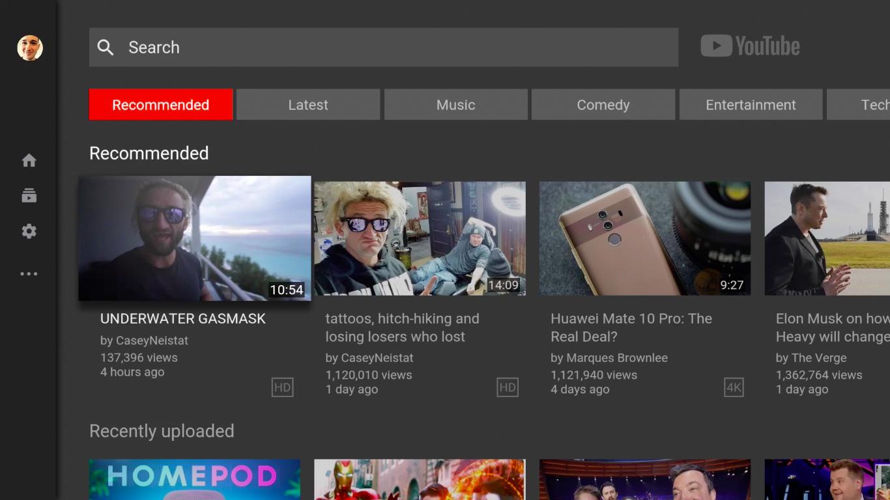Viewport: 890px width, 500px height.
Task: Click the 14:09 duration label
Action: 503,285
